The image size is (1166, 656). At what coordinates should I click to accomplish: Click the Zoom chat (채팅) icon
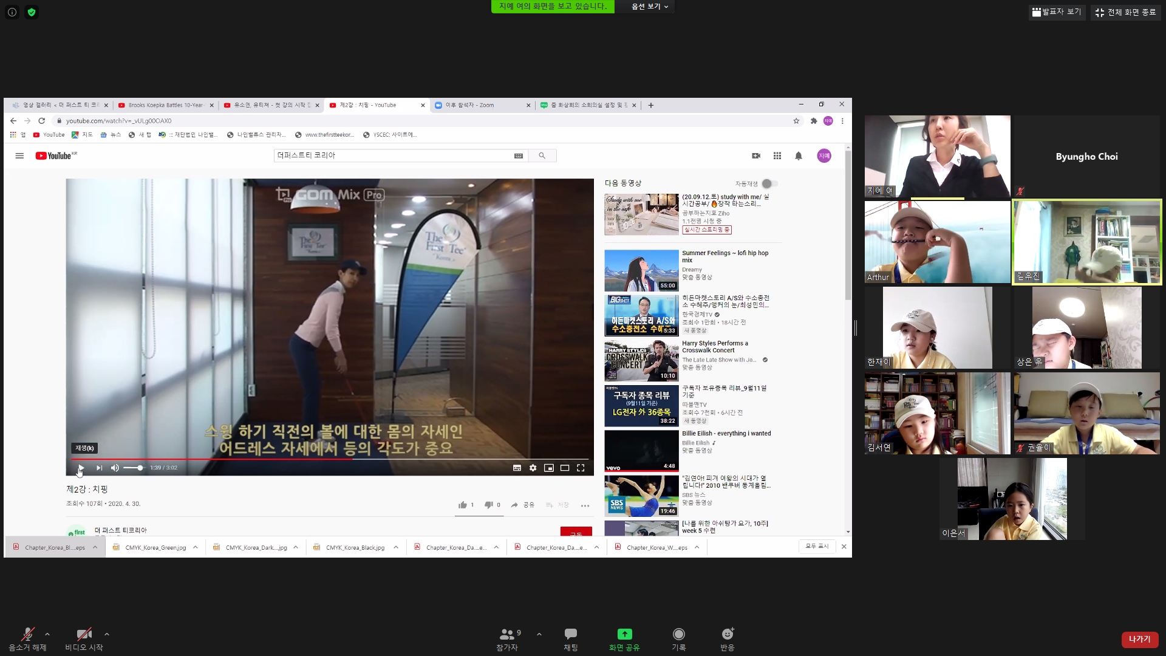570,635
